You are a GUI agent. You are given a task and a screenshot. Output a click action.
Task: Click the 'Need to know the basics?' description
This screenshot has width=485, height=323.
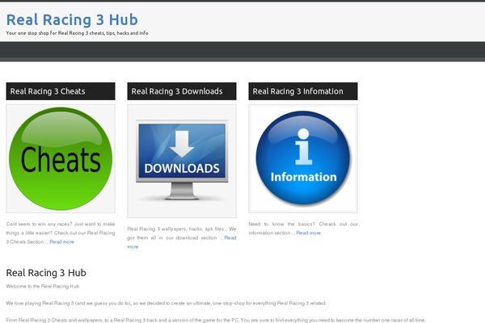coord(303,229)
